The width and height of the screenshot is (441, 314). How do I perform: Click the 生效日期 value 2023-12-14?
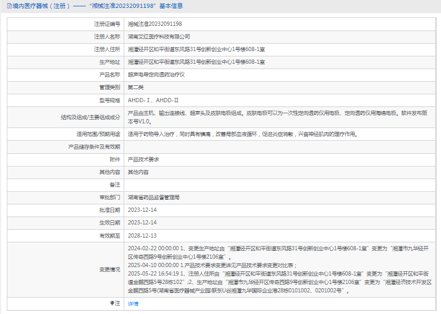142,222
